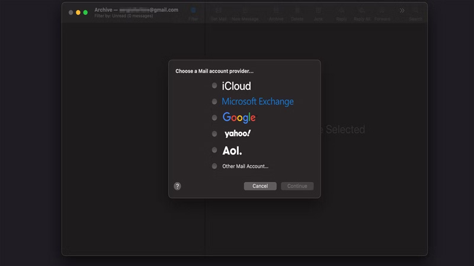The image size is (474, 266).
Task: Click the Junk toolbar icon
Action: [318, 11]
